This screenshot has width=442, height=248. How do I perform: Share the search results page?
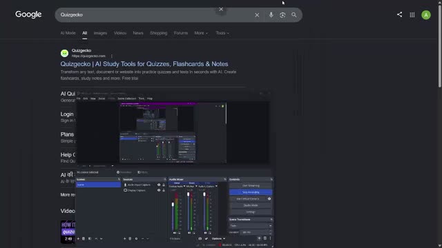399,14
